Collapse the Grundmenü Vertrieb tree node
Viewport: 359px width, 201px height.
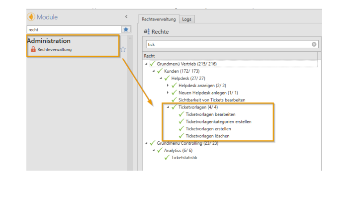pyautogui.click(x=147, y=64)
